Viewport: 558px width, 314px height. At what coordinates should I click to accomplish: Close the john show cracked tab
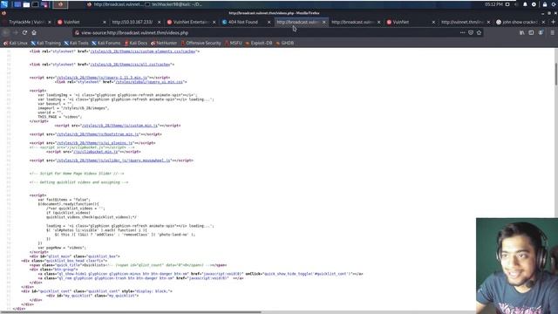(x=543, y=22)
